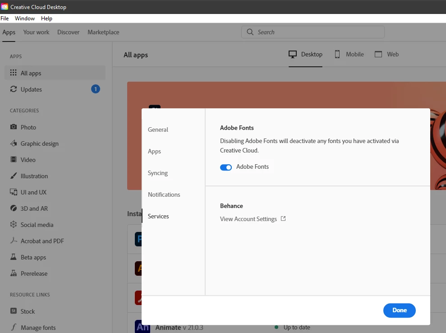Open Manage fonts resource link
Screen dimensions: 446x333
[38, 328]
